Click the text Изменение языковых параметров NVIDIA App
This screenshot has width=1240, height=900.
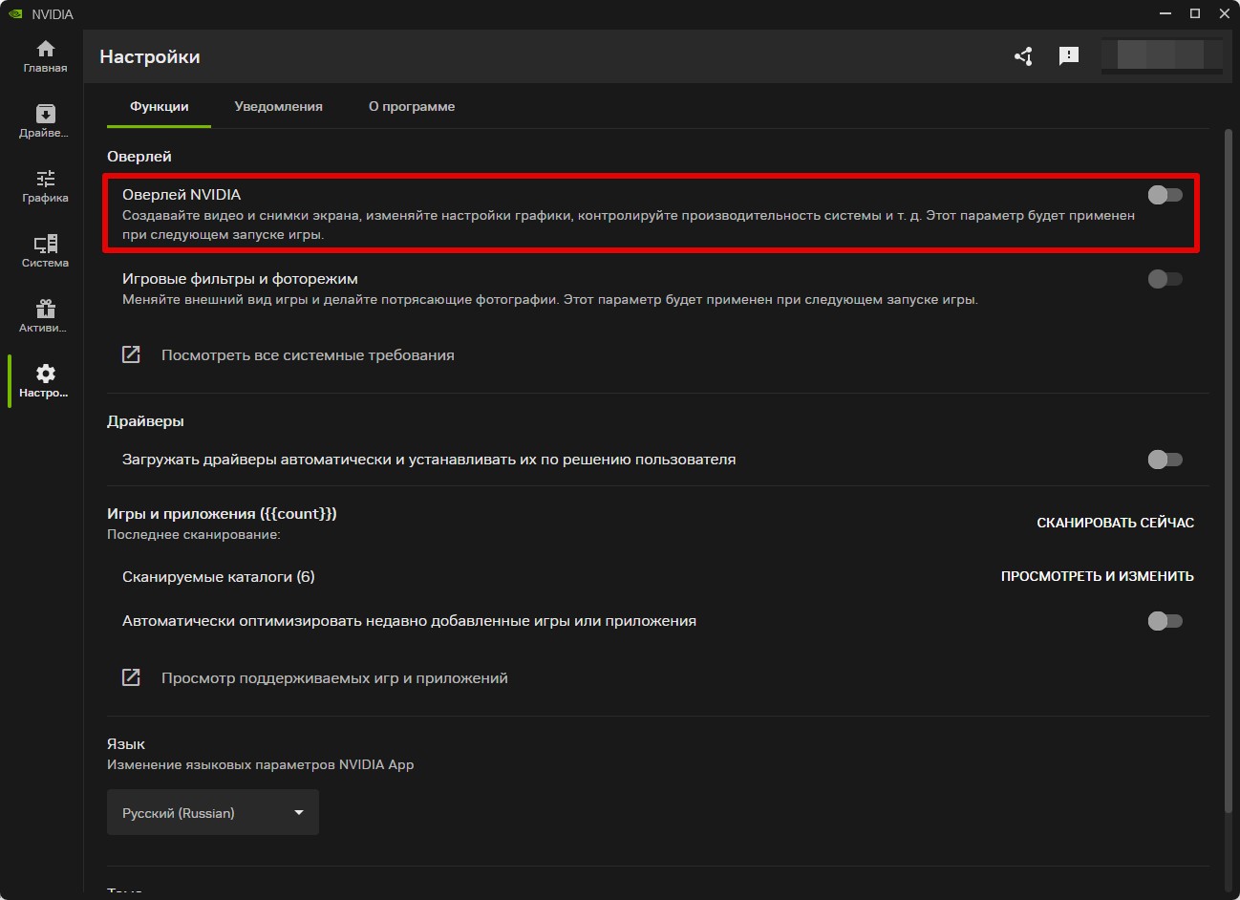(261, 764)
